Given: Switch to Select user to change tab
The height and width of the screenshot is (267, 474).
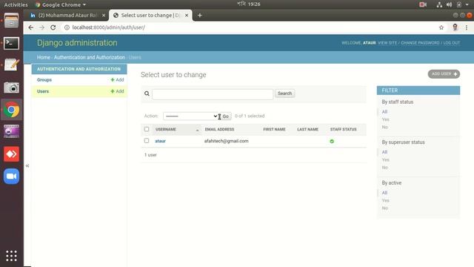Looking at the screenshot, I should (150, 15).
